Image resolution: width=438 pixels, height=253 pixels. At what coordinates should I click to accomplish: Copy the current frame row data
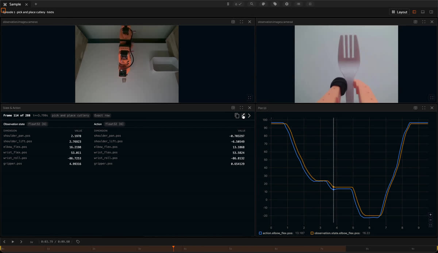click(x=237, y=116)
